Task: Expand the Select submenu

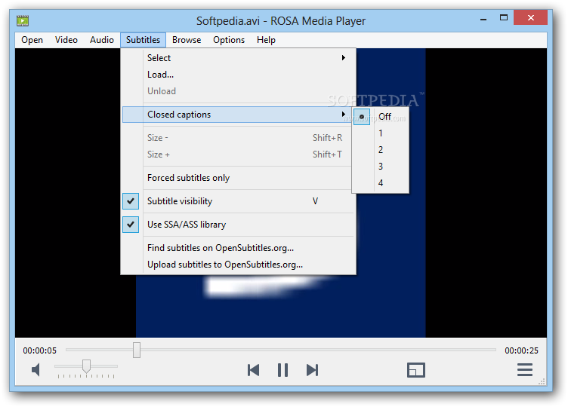Action: click(238, 58)
